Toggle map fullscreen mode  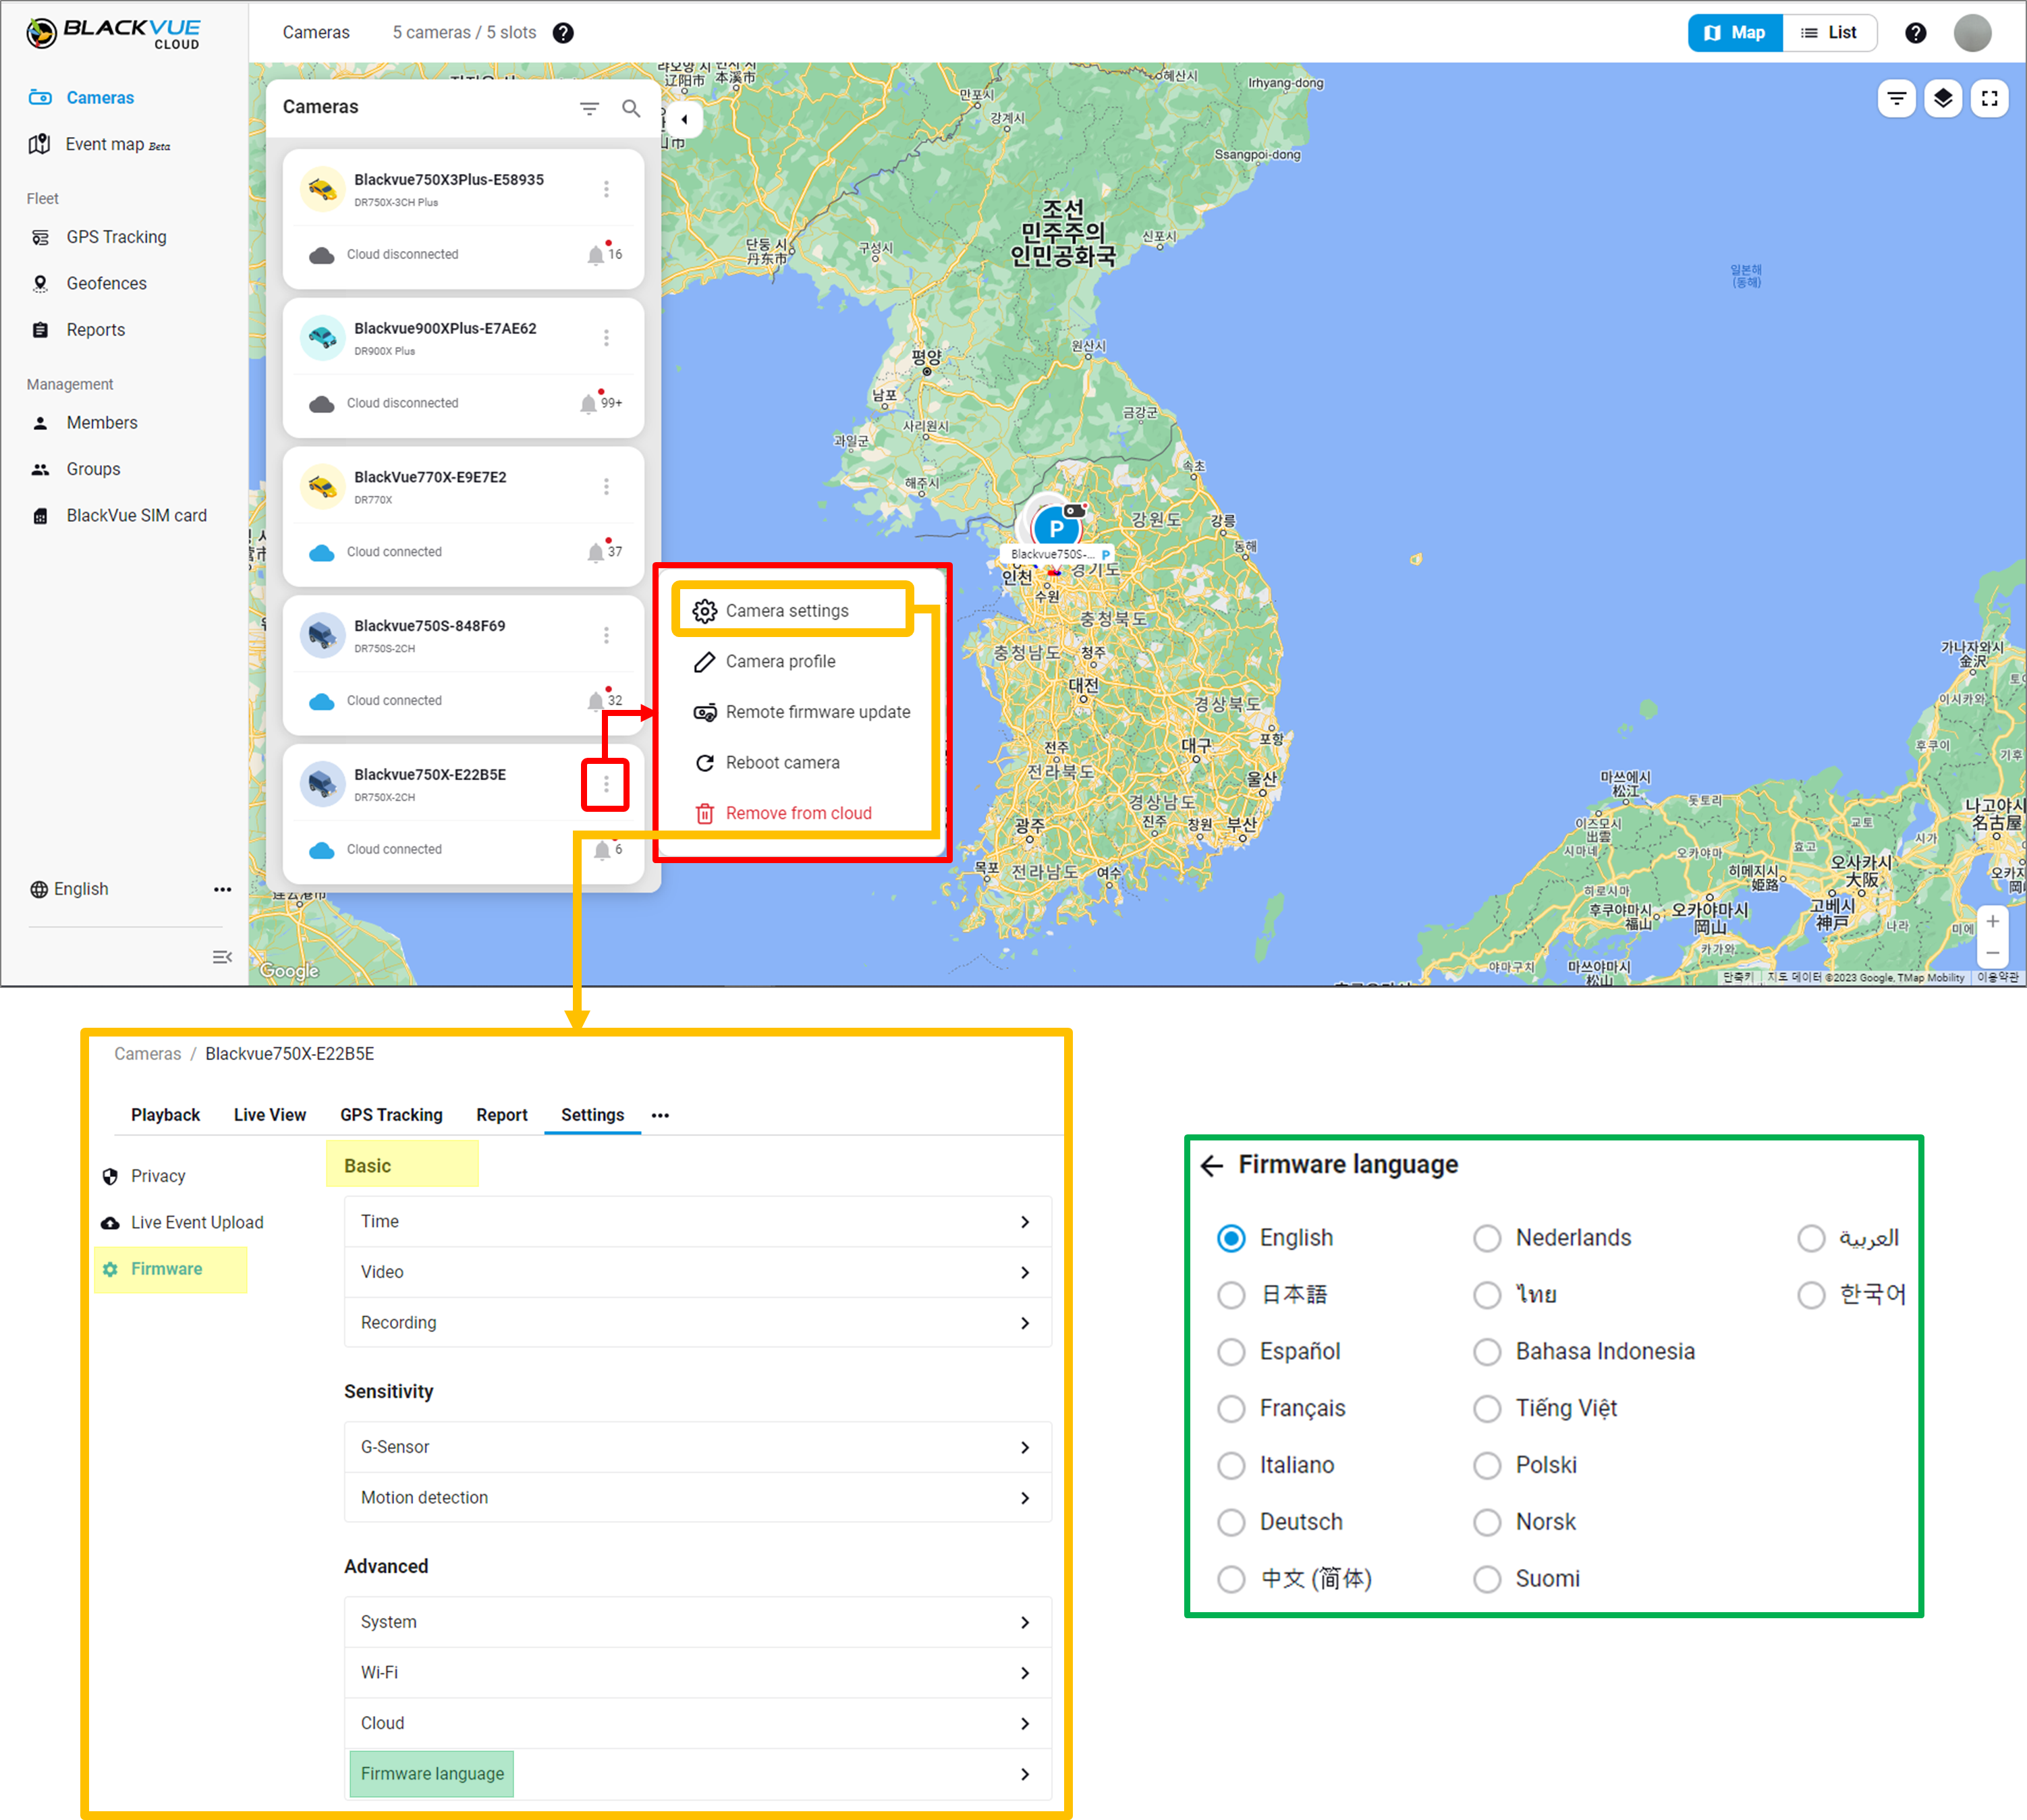click(x=1990, y=98)
